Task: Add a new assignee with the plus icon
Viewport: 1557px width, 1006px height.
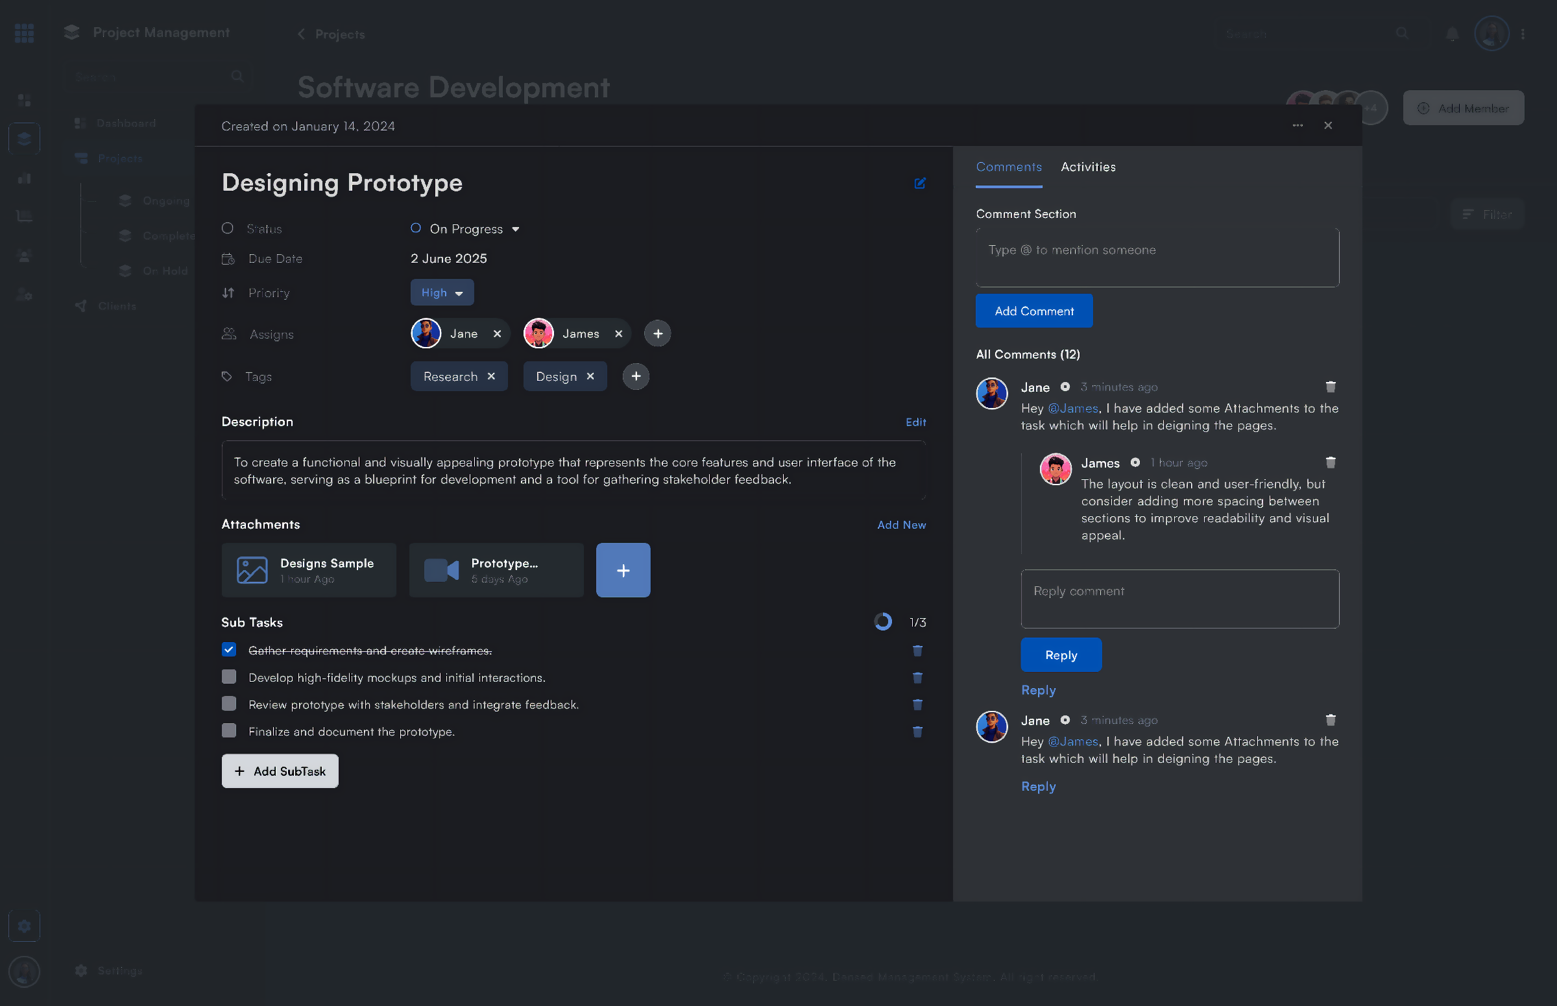Action: [x=657, y=334]
